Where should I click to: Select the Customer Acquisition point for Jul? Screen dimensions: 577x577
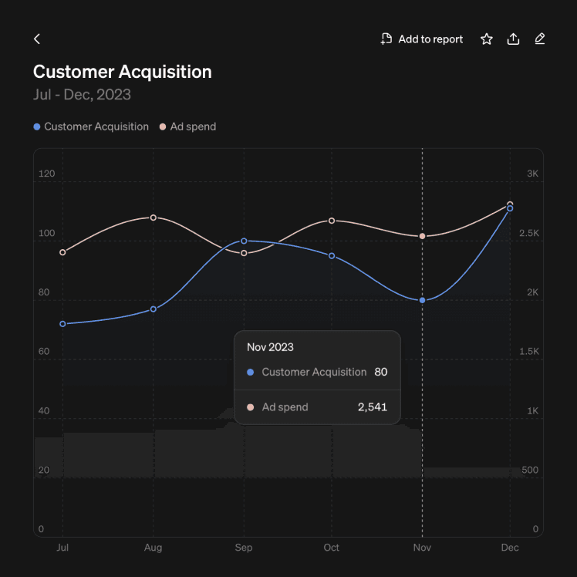click(62, 324)
